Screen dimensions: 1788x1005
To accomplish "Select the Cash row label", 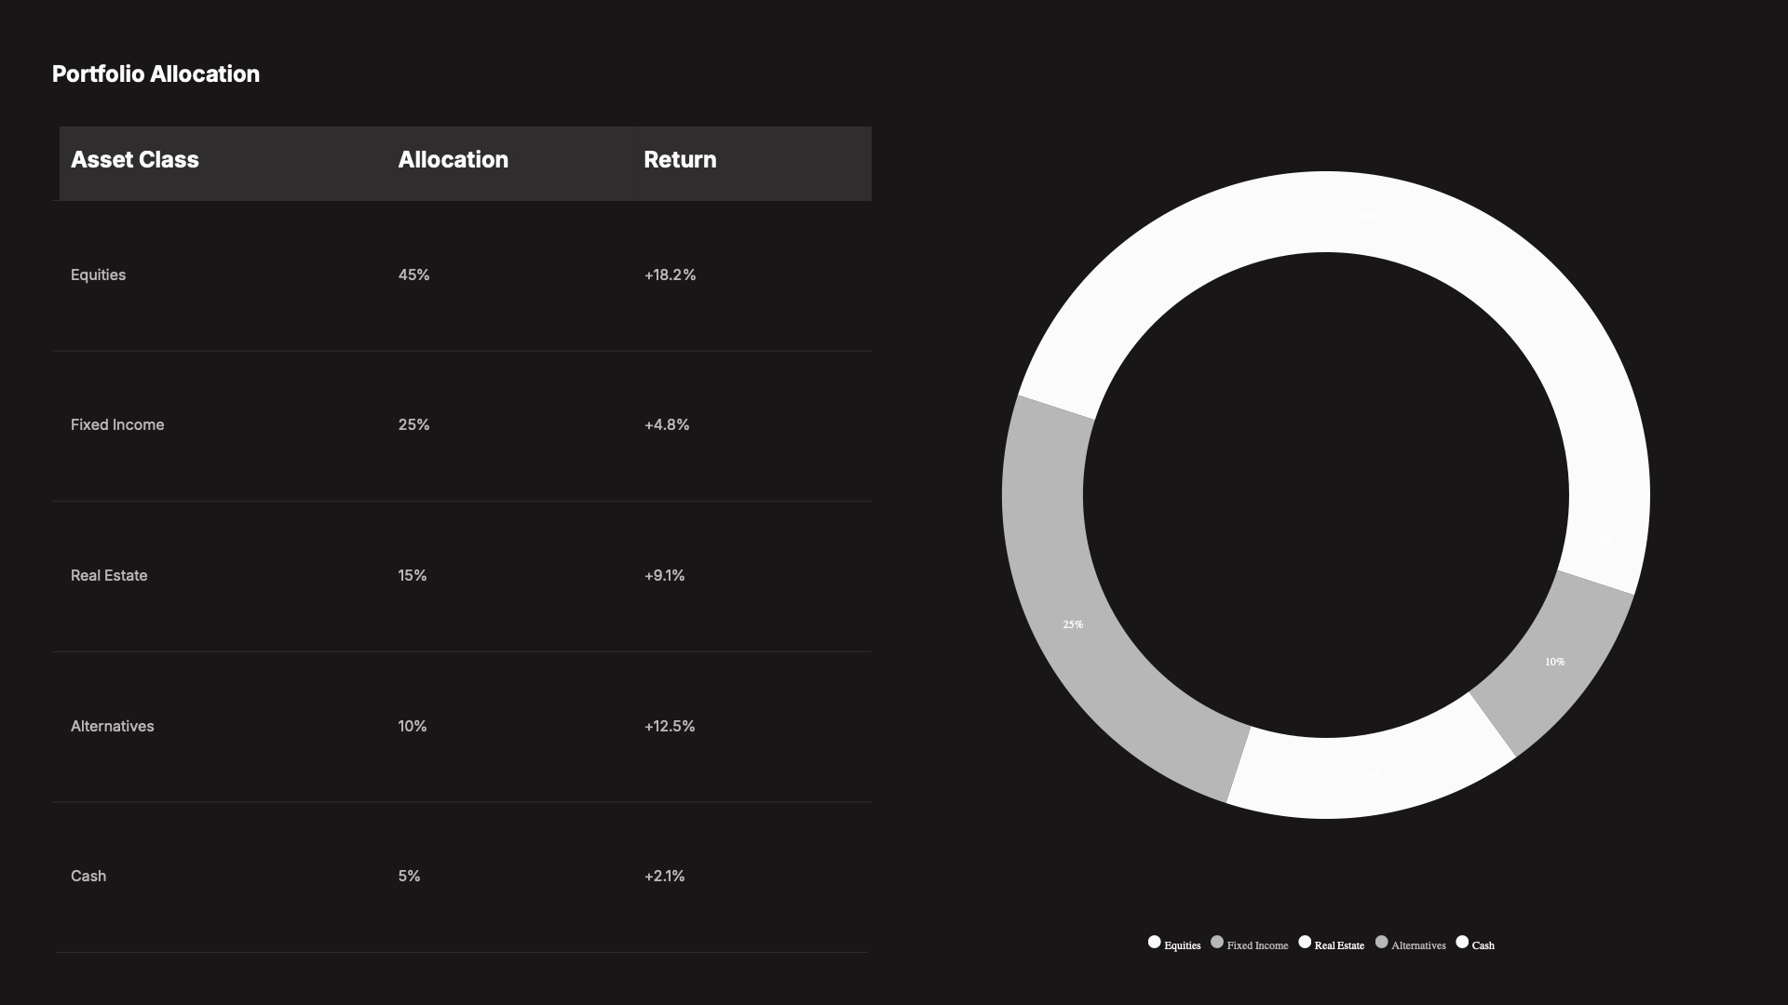I will (x=88, y=876).
